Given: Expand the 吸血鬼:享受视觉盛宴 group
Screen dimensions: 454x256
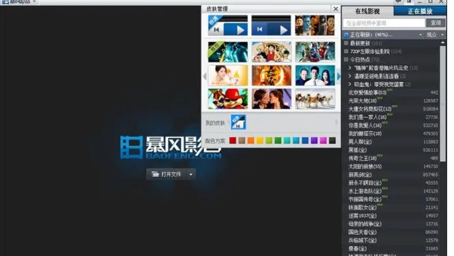Looking at the screenshot, I should coord(350,85).
